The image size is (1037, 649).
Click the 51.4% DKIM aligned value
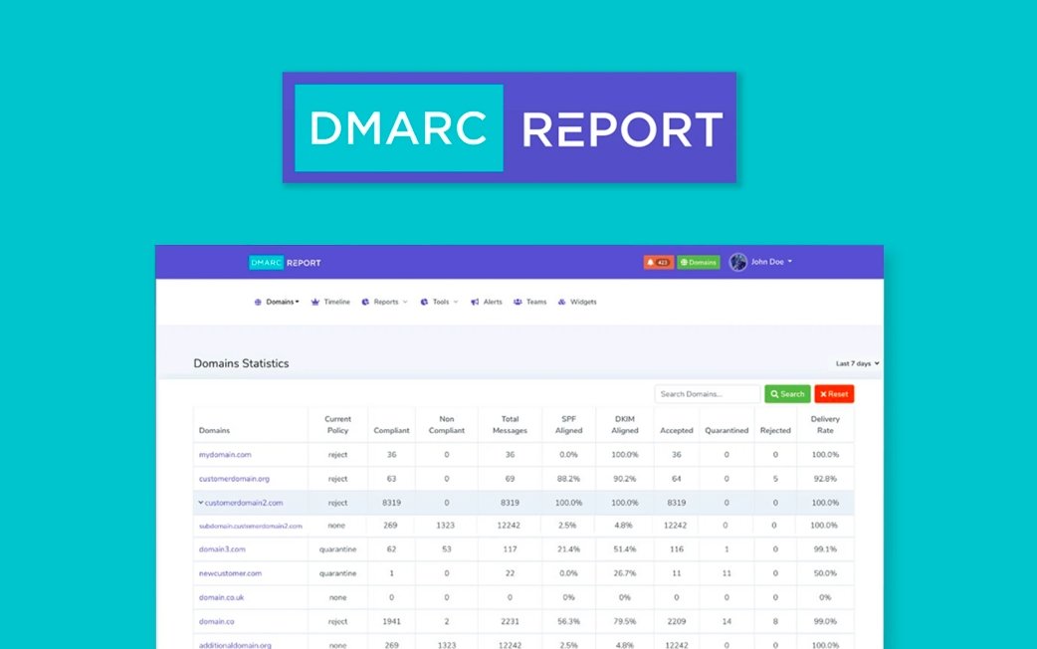[x=625, y=549]
